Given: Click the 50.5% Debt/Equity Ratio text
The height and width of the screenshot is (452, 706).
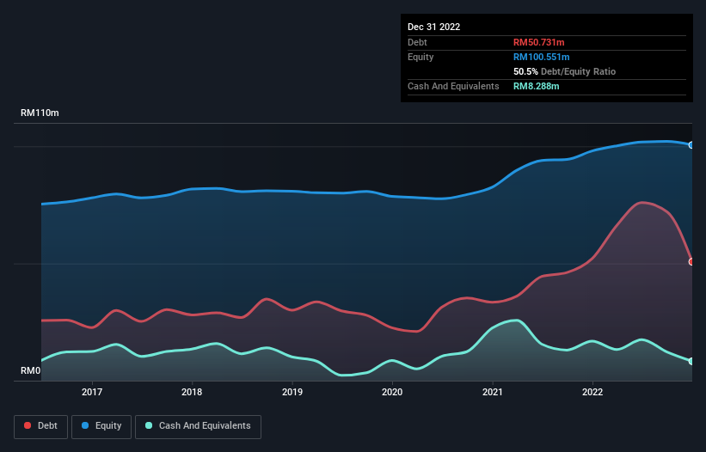Looking at the screenshot, I should pyautogui.click(x=565, y=71).
